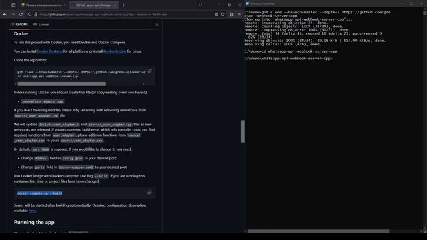The width and height of the screenshot is (427, 240).
Task: Click the browser forward arrow
Action: pyautogui.click(x=13, y=14)
